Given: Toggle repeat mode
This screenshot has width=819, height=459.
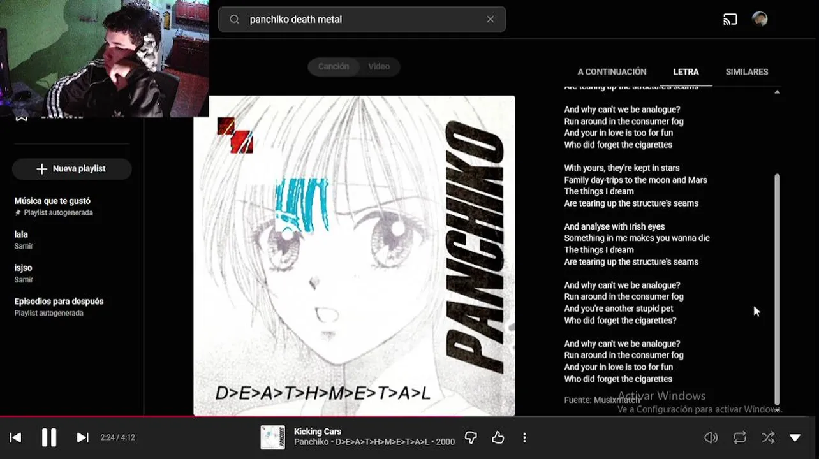Looking at the screenshot, I should click(740, 437).
